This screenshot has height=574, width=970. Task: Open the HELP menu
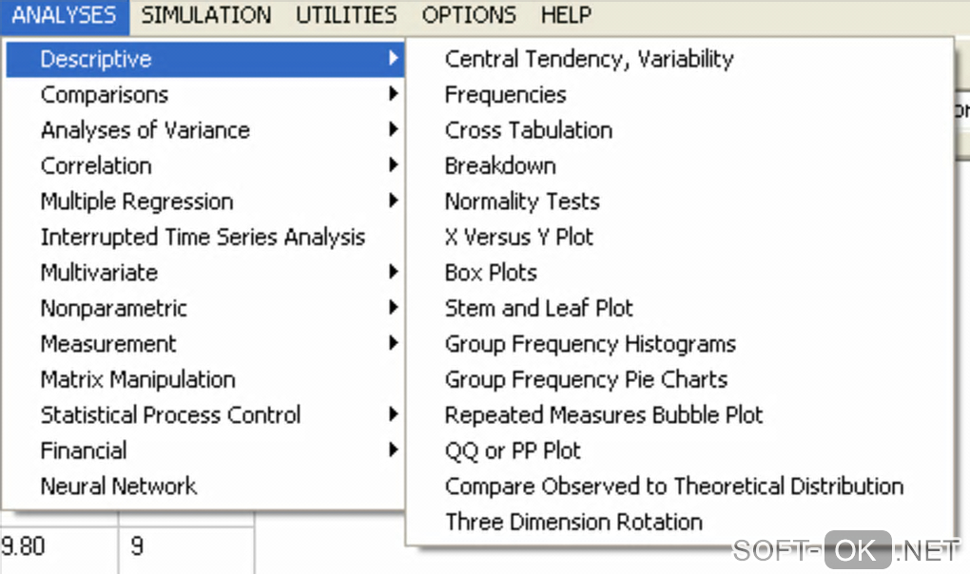coord(566,15)
